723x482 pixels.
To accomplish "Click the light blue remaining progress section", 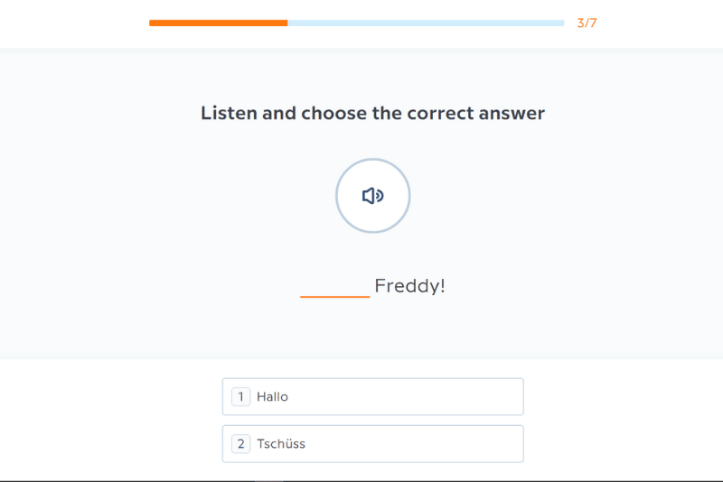I will pyautogui.click(x=425, y=23).
